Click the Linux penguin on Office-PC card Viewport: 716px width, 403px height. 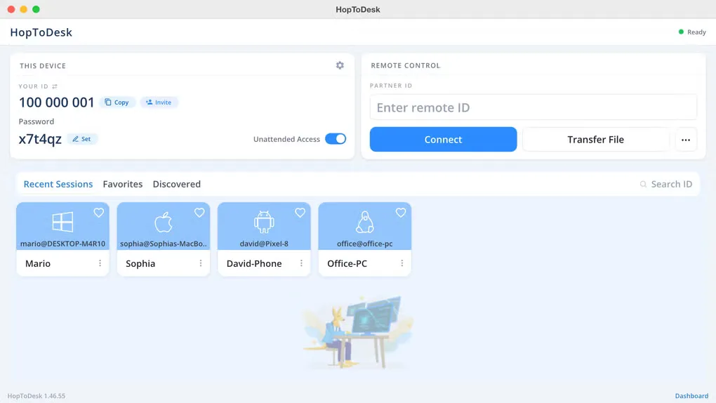pos(365,222)
